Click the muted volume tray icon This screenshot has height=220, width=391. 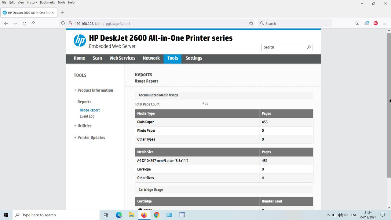(x=347, y=215)
